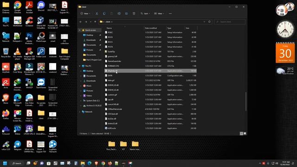Open Google Chrome desktop shortcut

tap(18, 7)
